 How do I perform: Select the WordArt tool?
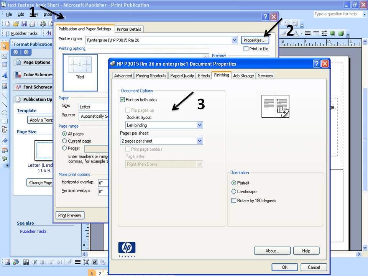click(5, 76)
